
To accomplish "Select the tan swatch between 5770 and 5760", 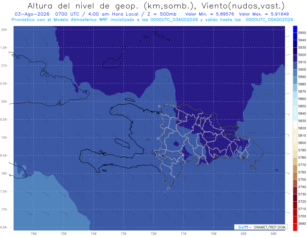I will [295, 168].
